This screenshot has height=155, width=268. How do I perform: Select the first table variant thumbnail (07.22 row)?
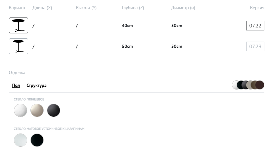click(18, 25)
